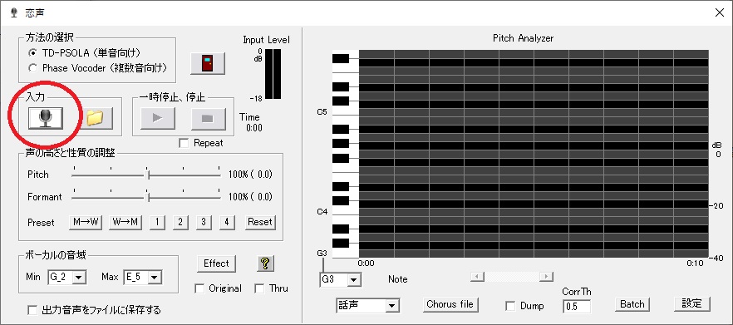Load preset 1

click(158, 222)
